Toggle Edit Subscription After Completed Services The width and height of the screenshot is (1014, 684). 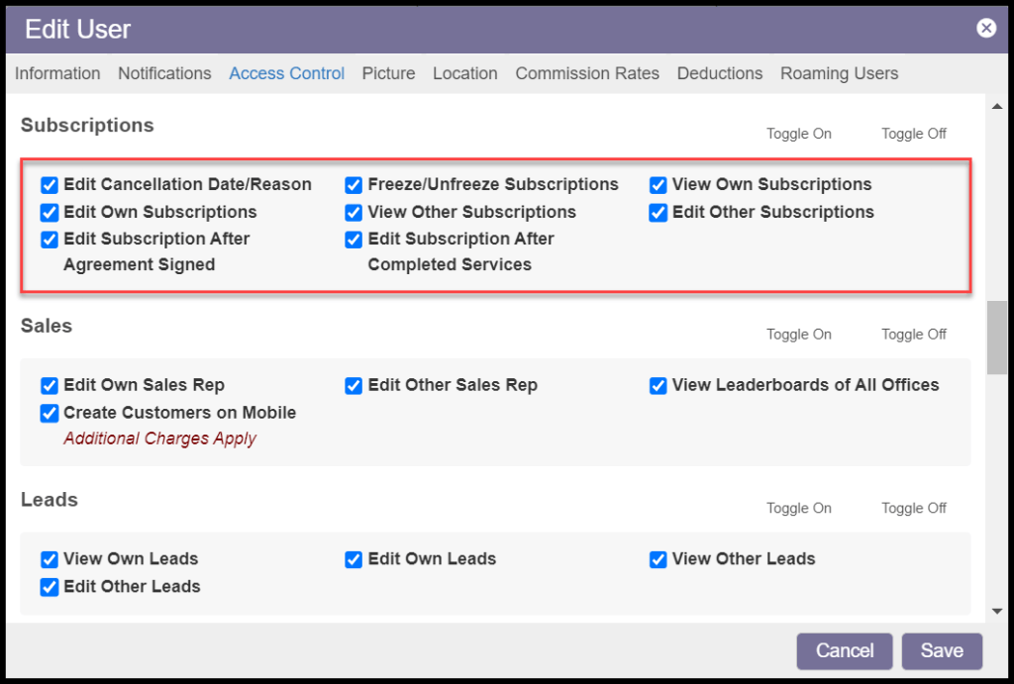(354, 240)
